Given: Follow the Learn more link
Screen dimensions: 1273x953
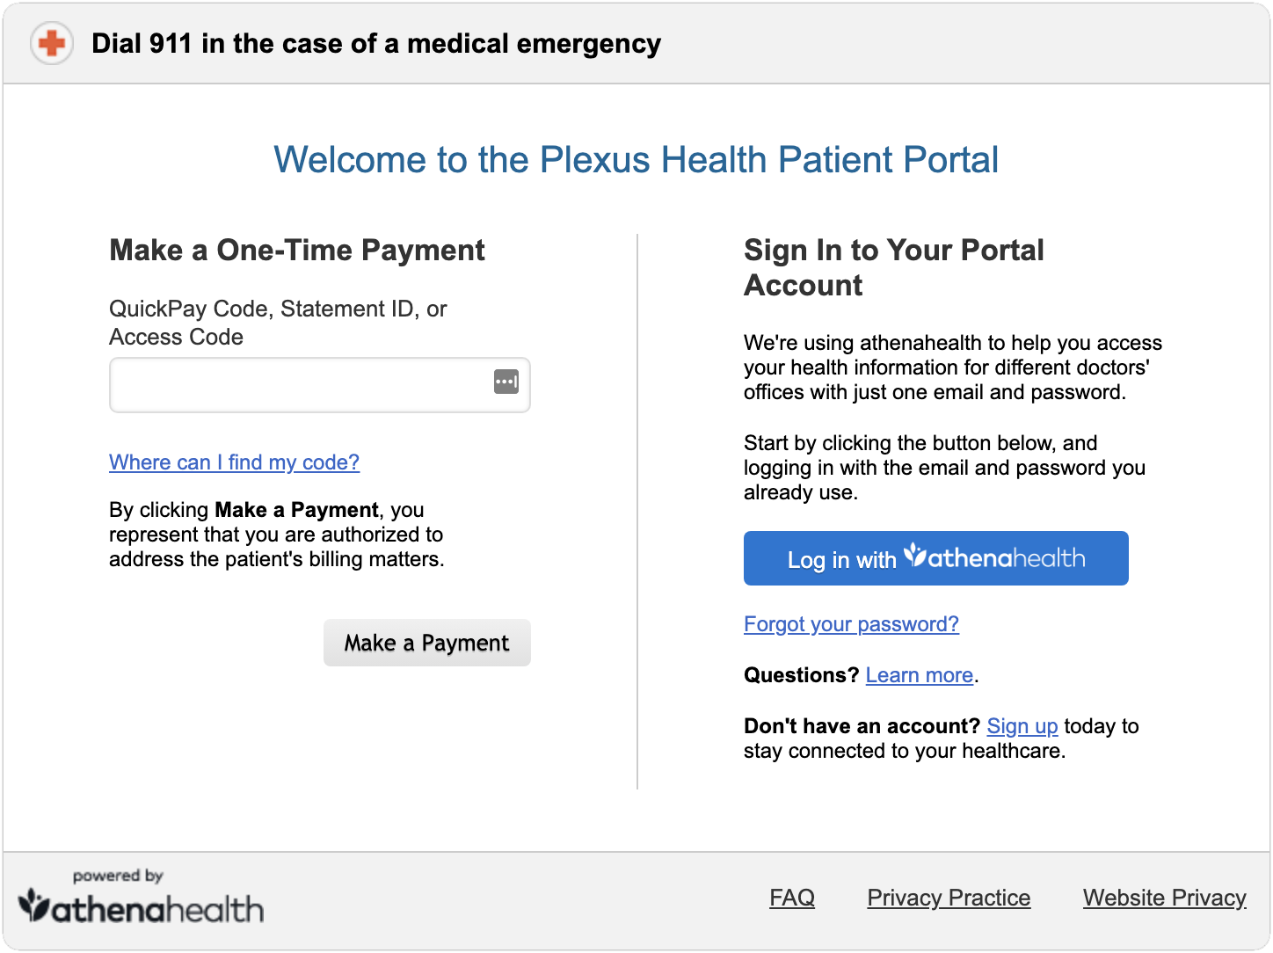Looking at the screenshot, I should coord(920,675).
